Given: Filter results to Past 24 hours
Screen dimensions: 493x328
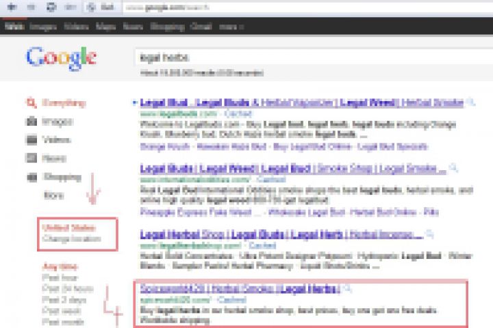Looking at the screenshot, I should [x=68, y=288].
